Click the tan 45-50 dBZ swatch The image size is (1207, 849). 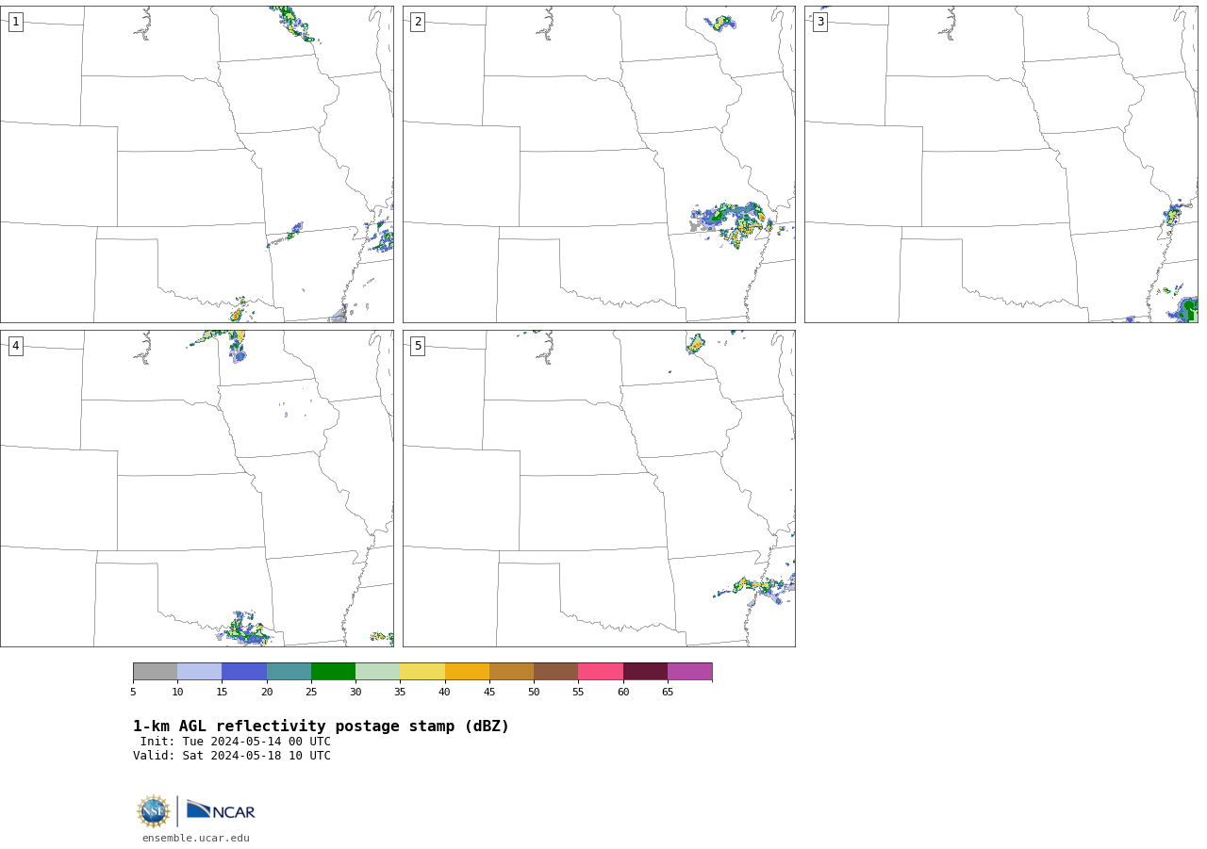[x=511, y=672]
